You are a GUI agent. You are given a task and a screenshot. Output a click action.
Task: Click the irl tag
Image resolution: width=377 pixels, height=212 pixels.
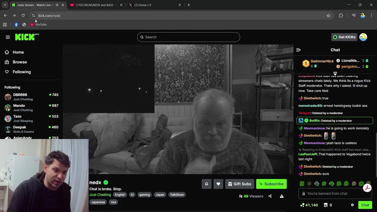coord(132,195)
